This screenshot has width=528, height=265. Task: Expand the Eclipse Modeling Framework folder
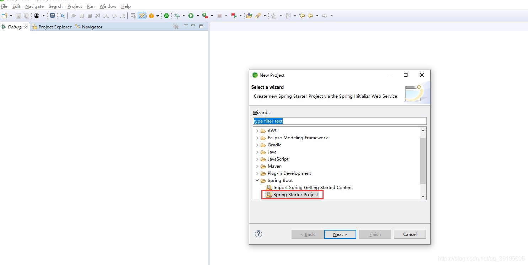(257, 138)
